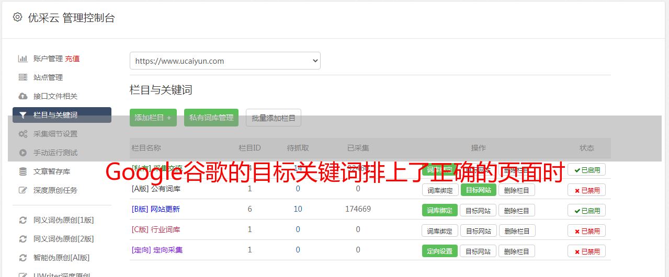Open the site URL dropdown https://www.ucaiyun.com

click(225, 61)
